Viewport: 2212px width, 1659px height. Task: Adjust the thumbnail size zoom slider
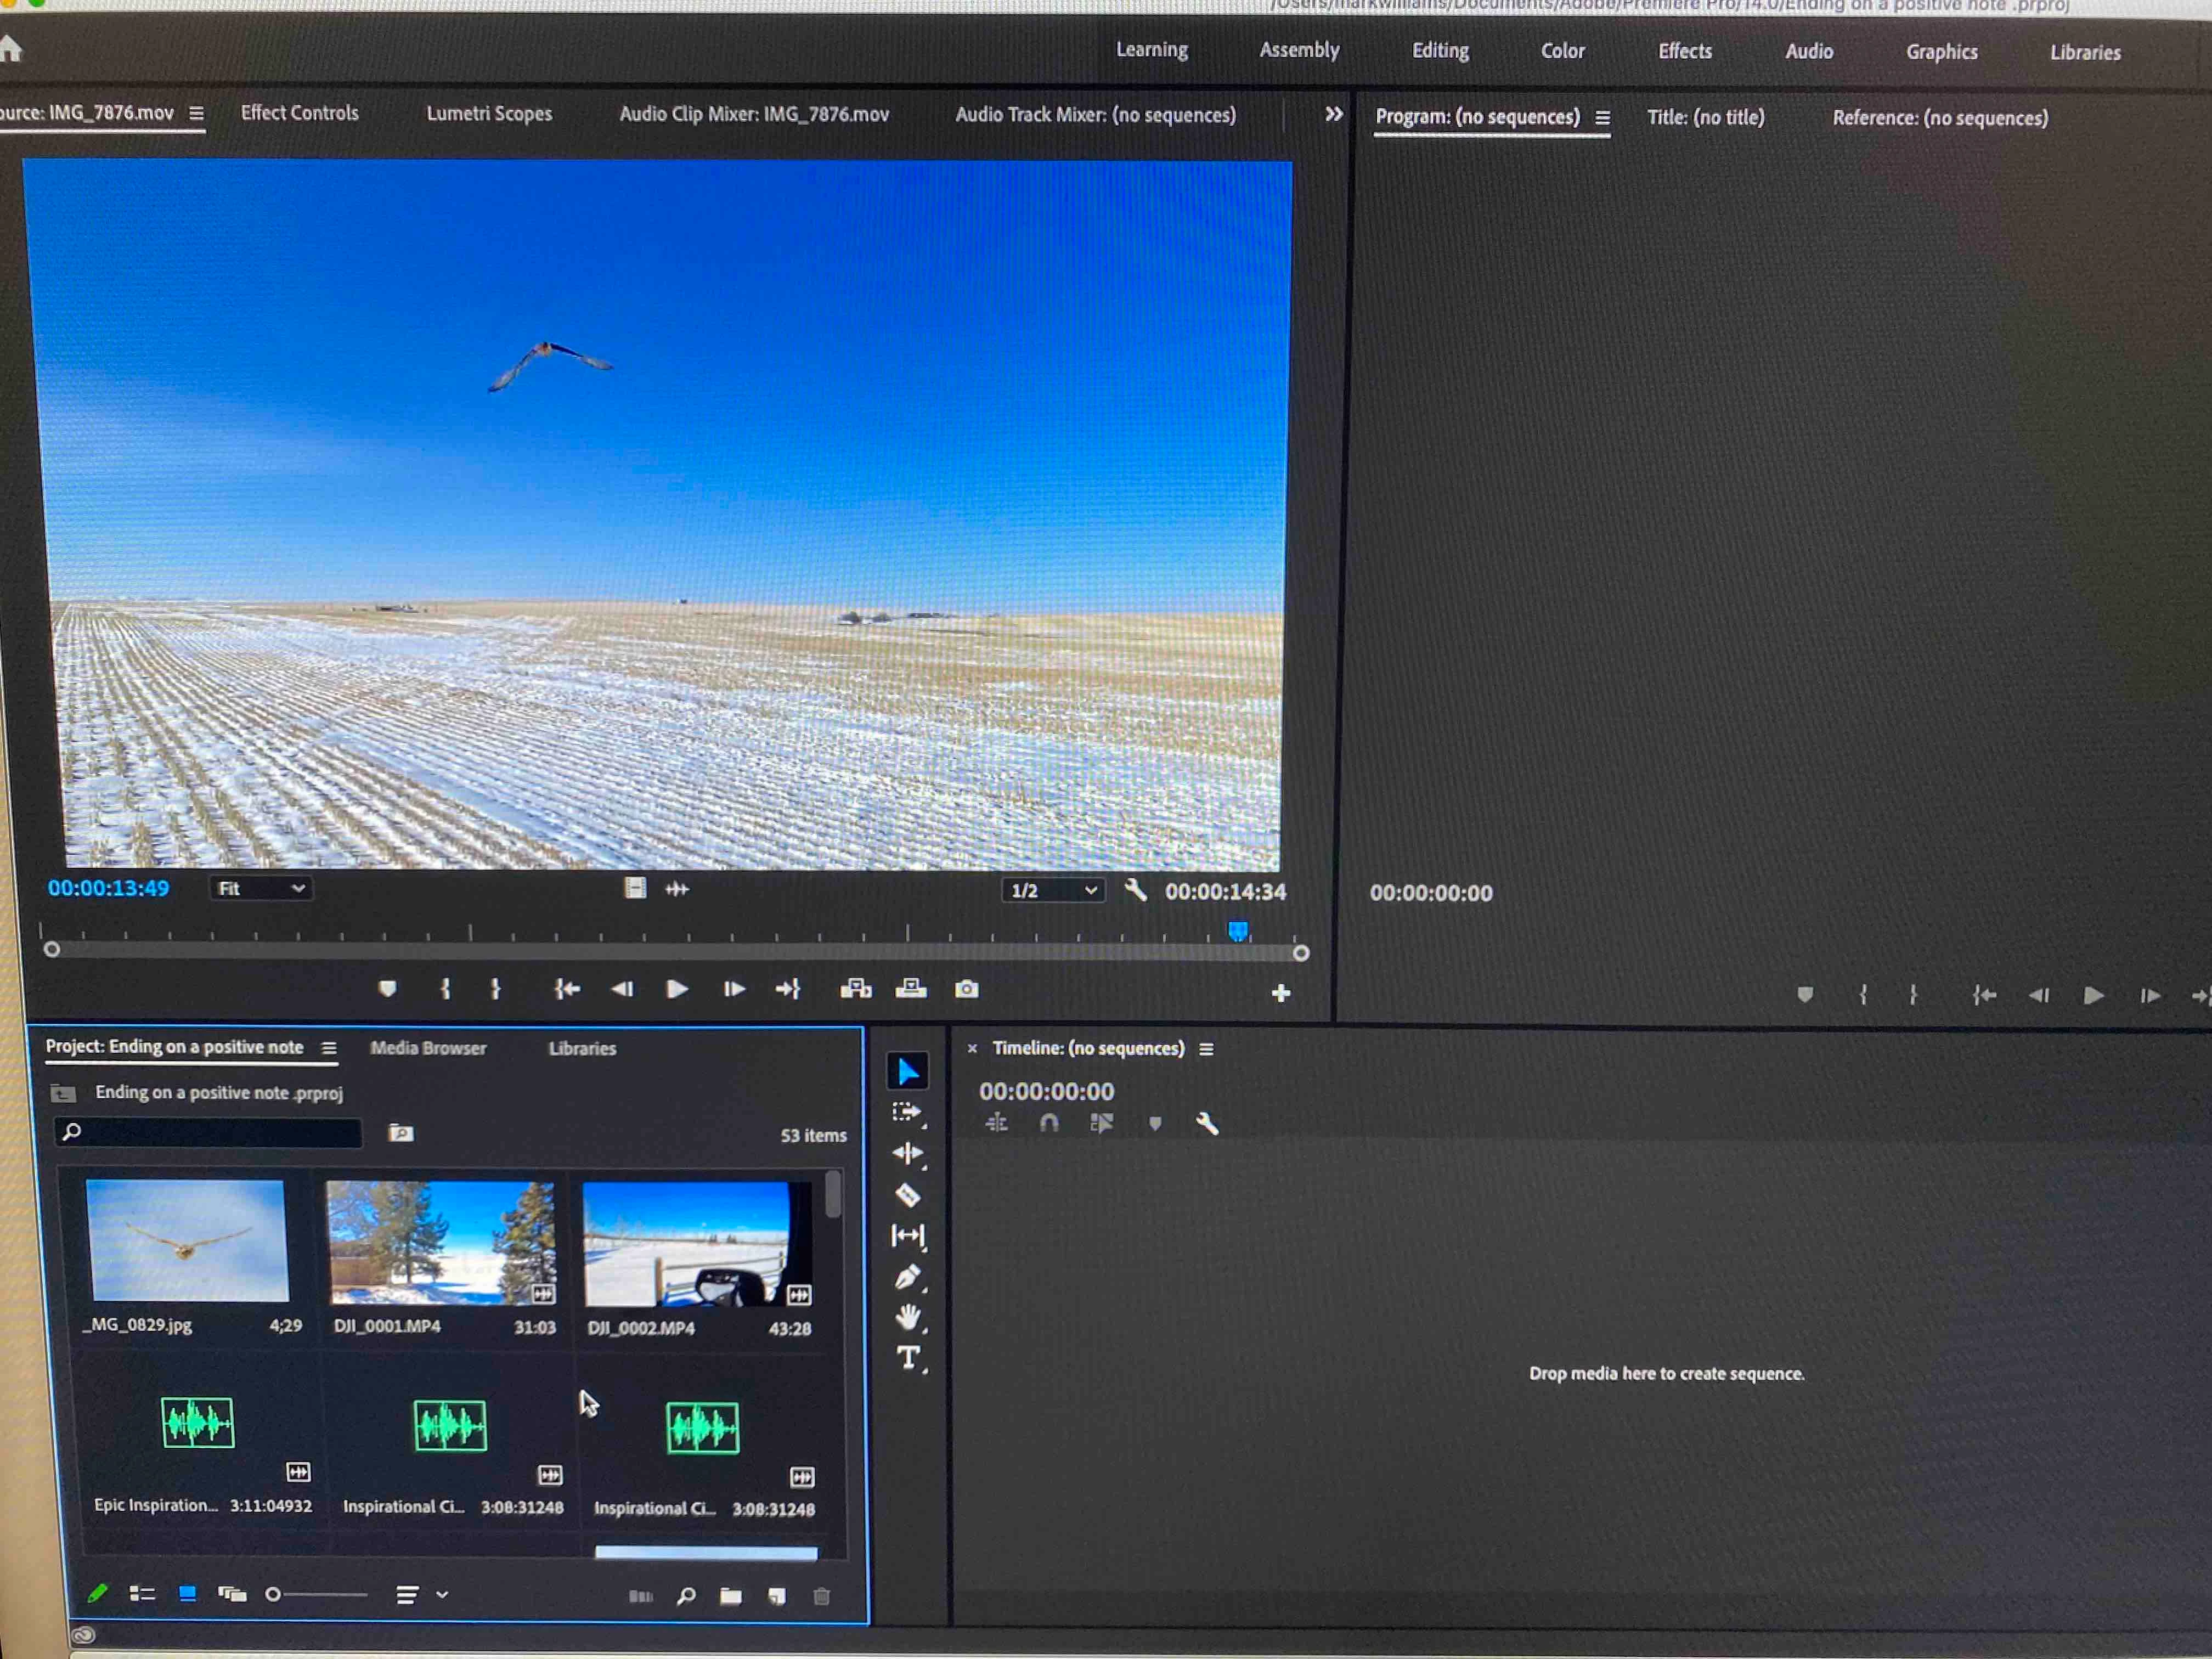[x=274, y=1595]
